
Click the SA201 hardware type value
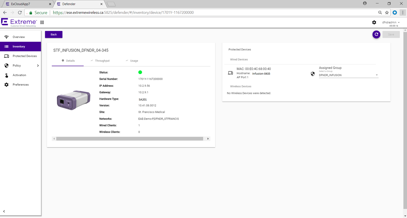pos(143,100)
